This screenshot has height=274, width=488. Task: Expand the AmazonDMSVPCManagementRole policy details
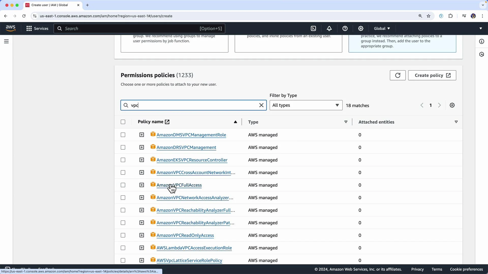(142, 135)
